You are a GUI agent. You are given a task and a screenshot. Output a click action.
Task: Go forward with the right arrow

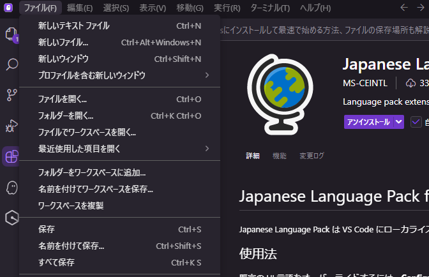421,8
